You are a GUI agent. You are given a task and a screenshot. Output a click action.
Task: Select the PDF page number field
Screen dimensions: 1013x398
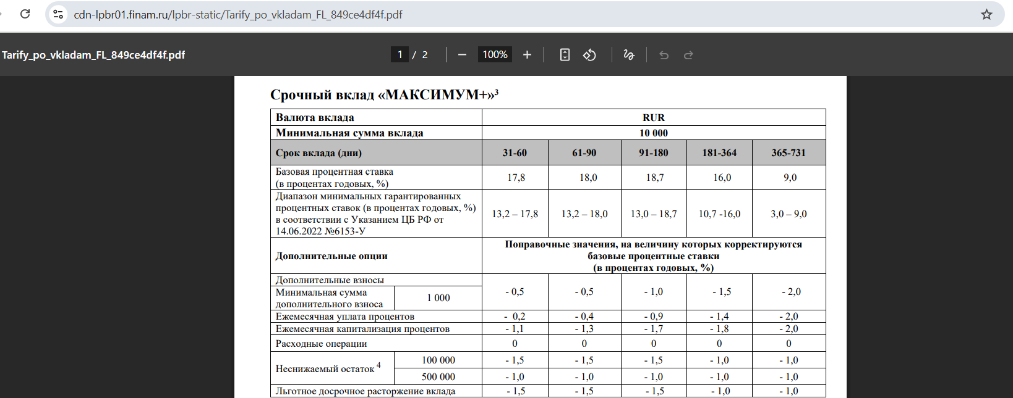point(400,55)
